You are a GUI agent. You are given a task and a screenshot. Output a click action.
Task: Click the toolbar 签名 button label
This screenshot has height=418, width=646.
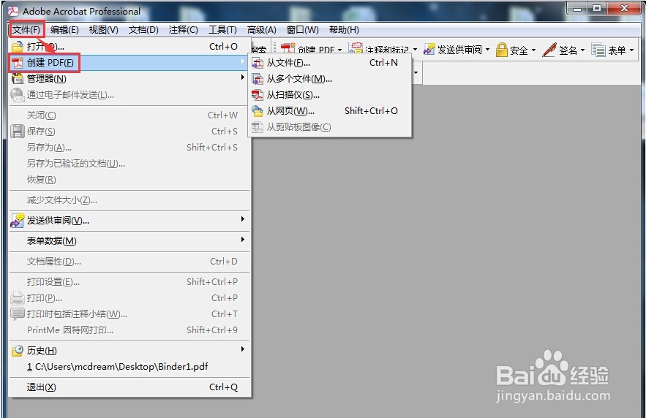point(568,50)
